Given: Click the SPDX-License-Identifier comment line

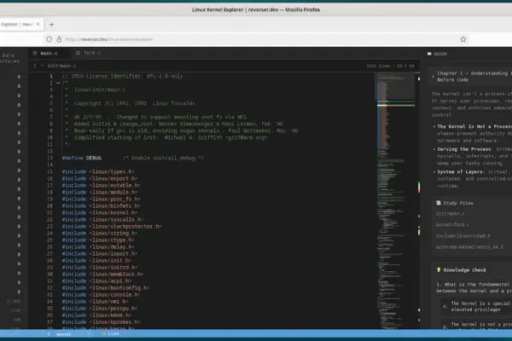Looking at the screenshot, I should (122, 76).
